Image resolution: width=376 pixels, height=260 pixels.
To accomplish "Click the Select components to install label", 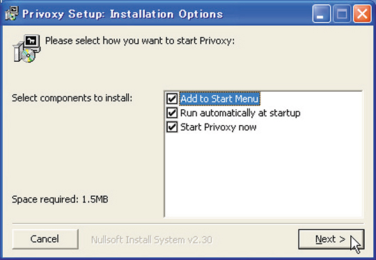I will (72, 98).
